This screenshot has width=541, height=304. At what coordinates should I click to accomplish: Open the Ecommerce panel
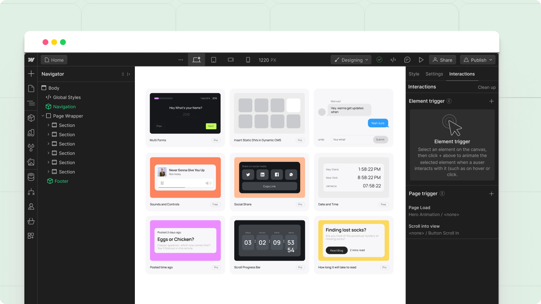[x=30, y=221]
